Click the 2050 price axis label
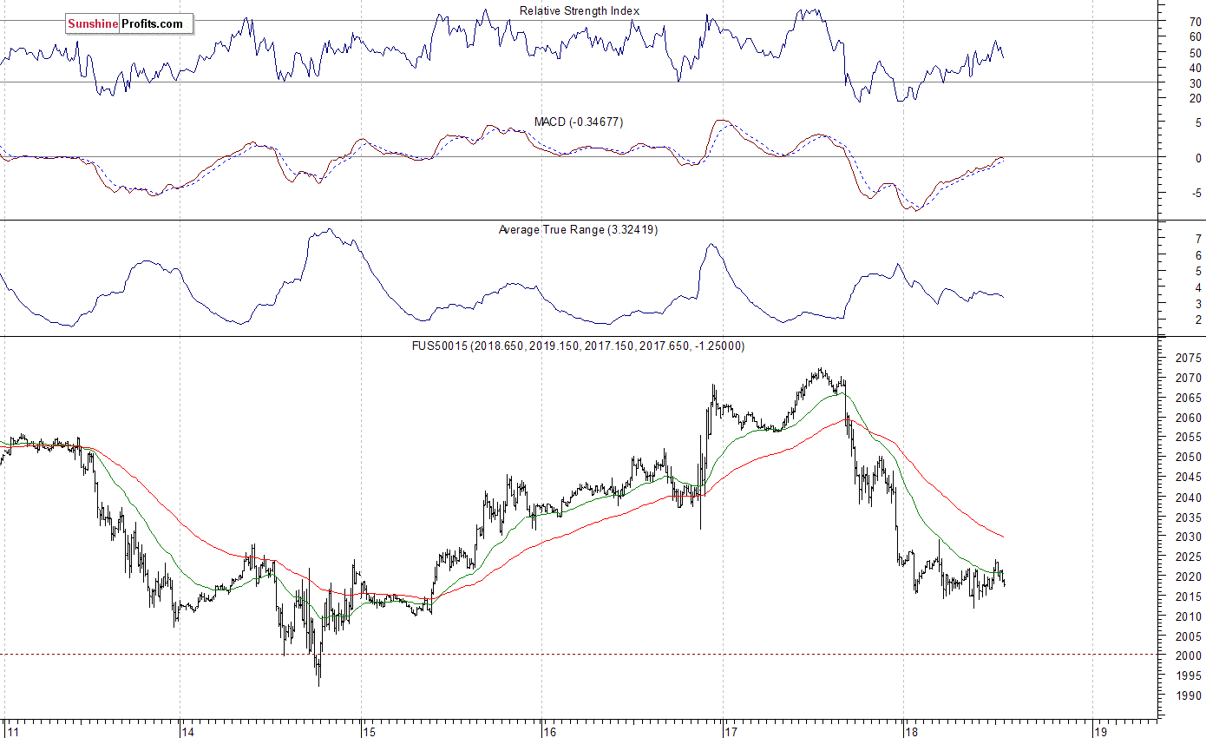Screen dimensions: 1206x738 [1190, 458]
